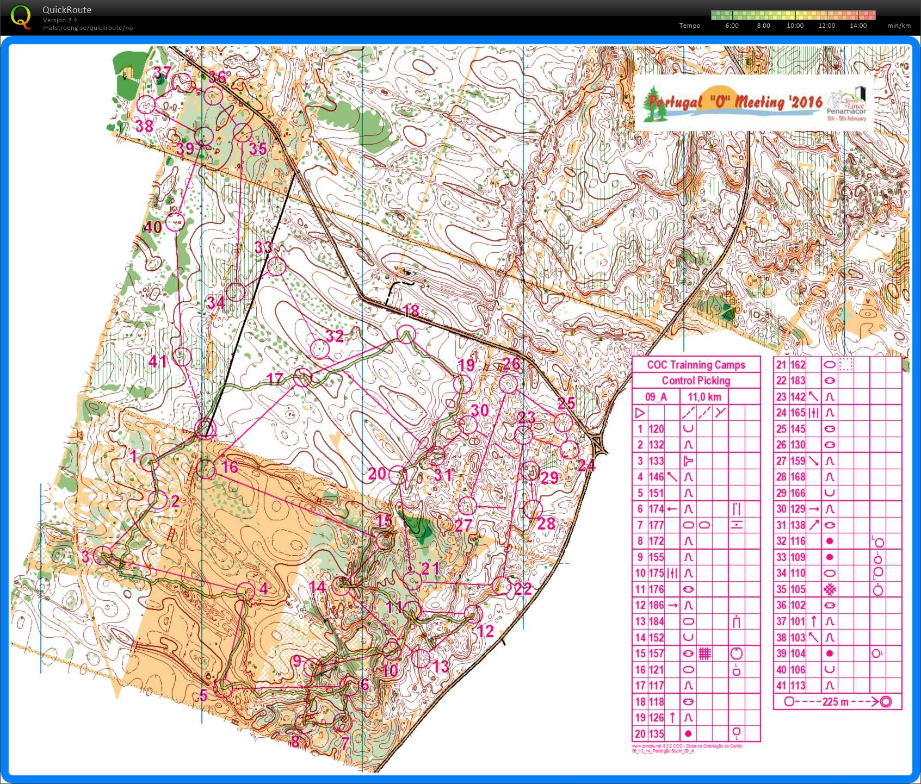
Task: Click control circle 2 on the map
Action: (x=158, y=500)
